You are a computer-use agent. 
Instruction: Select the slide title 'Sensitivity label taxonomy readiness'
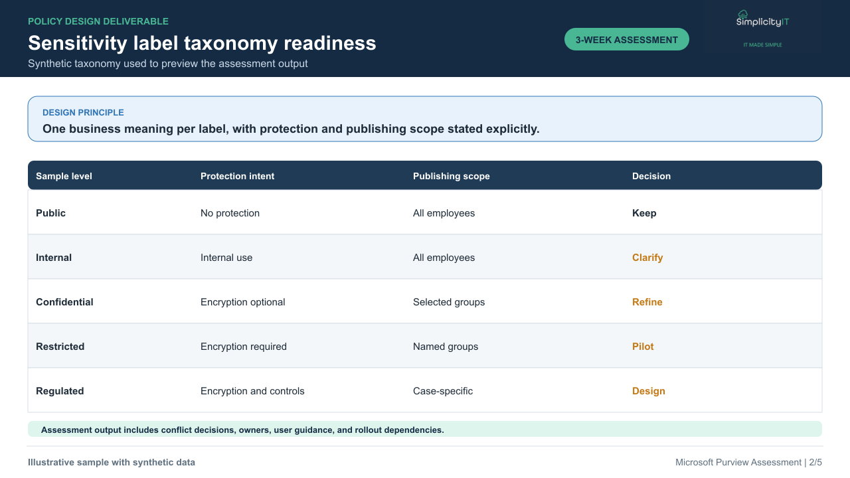click(202, 43)
